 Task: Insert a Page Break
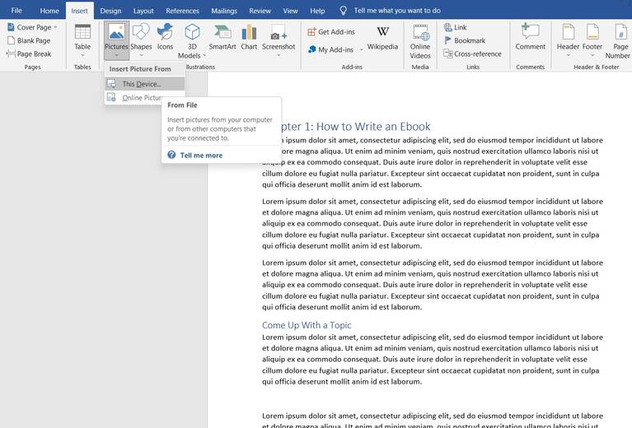tap(29, 54)
